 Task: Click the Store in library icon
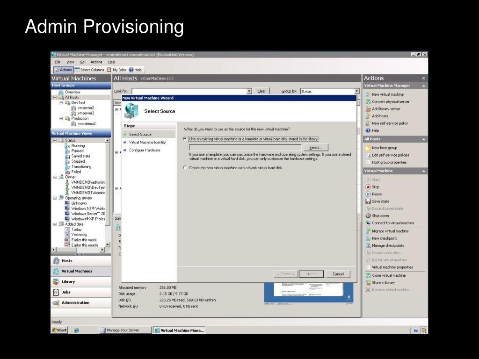pyautogui.click(x=368, y=283)
